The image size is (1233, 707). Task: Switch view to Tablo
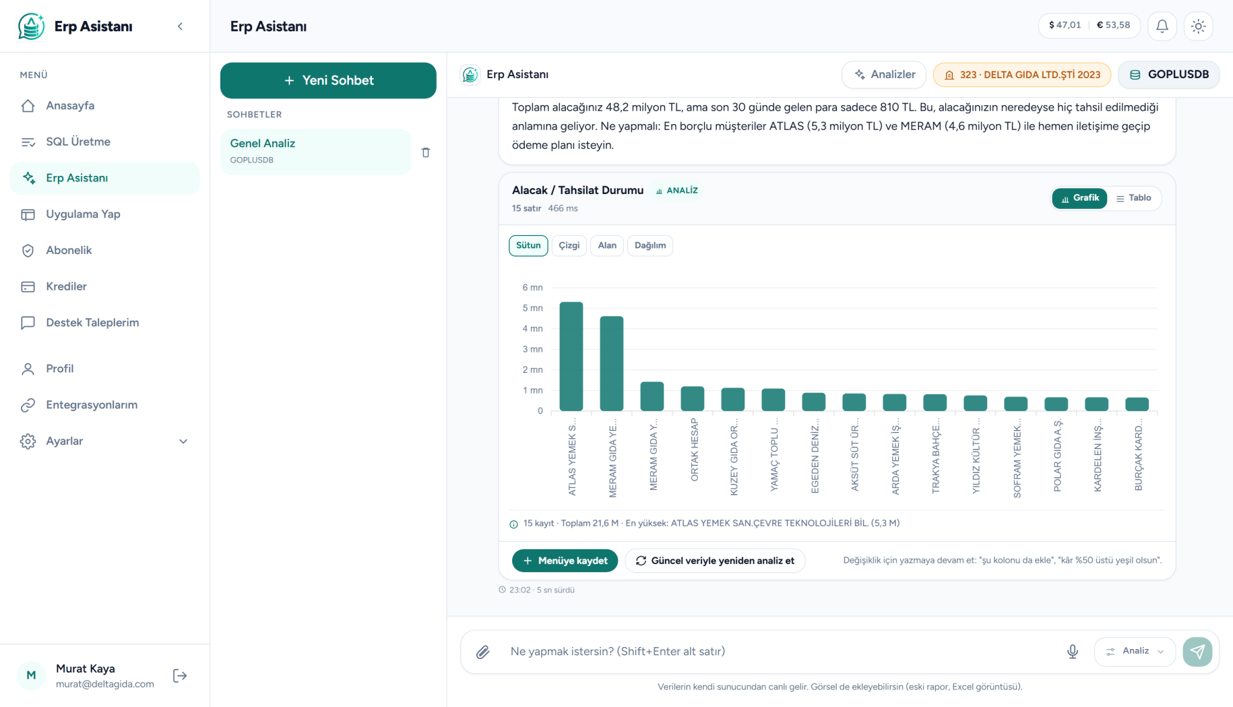(x=1134, y=198)
